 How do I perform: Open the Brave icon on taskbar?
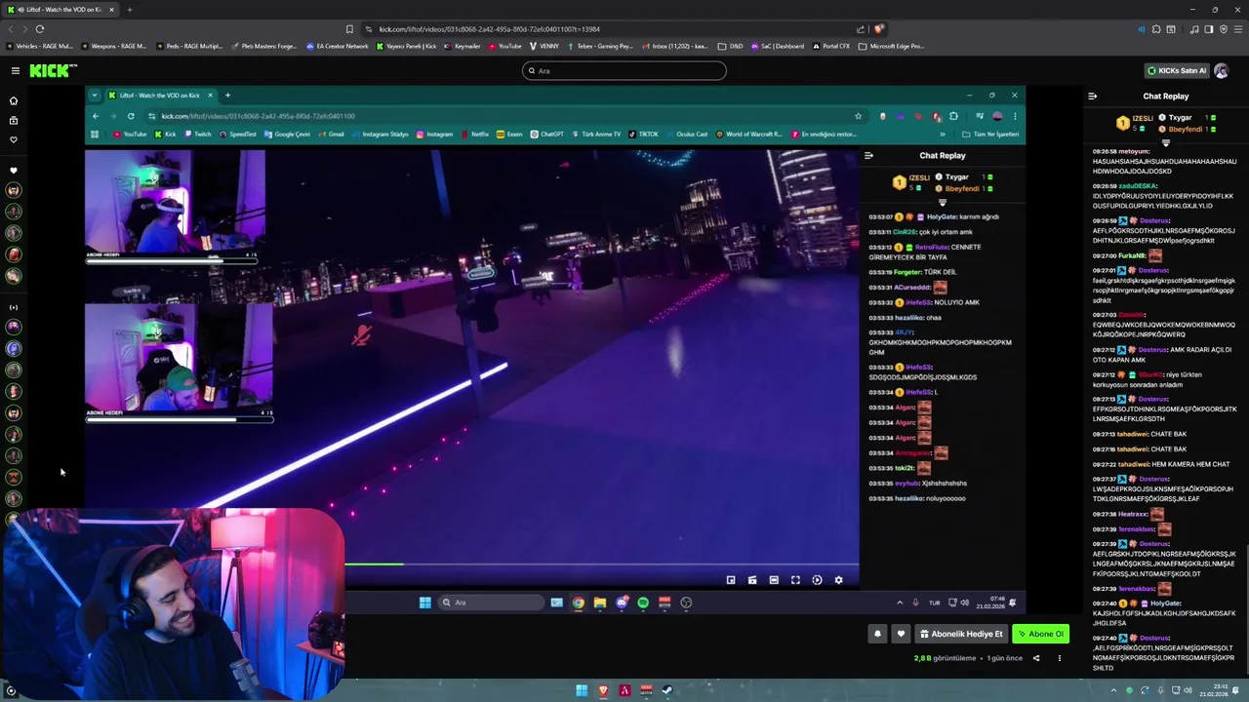(603, 691)
